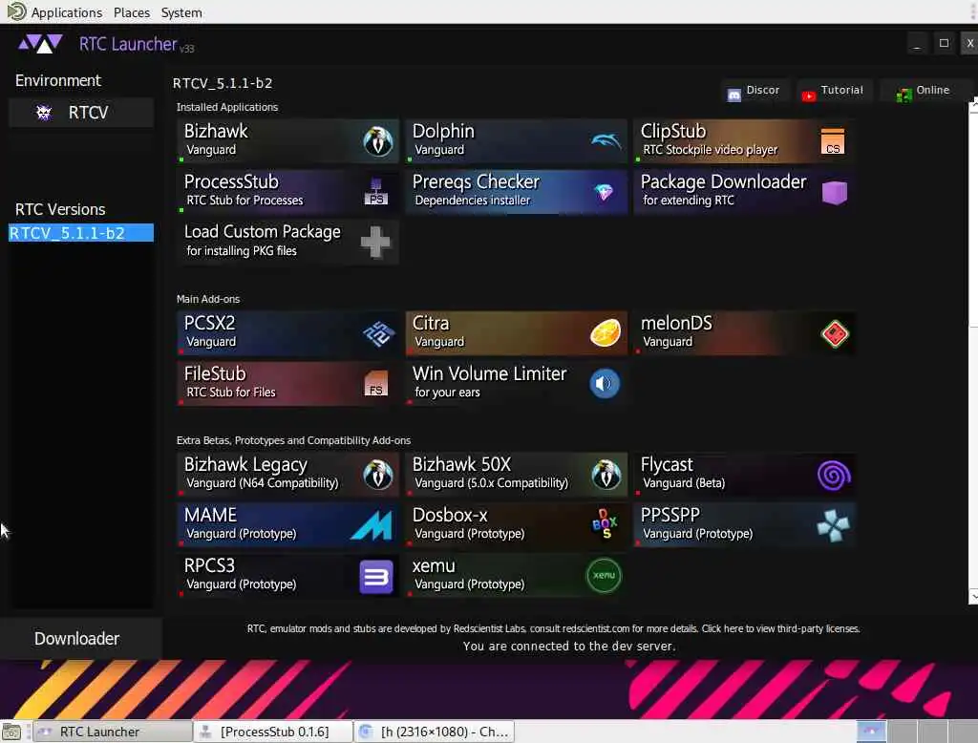Open the Downloader panel
Screen dimensions: 978x743
click(x=76, y=639)
